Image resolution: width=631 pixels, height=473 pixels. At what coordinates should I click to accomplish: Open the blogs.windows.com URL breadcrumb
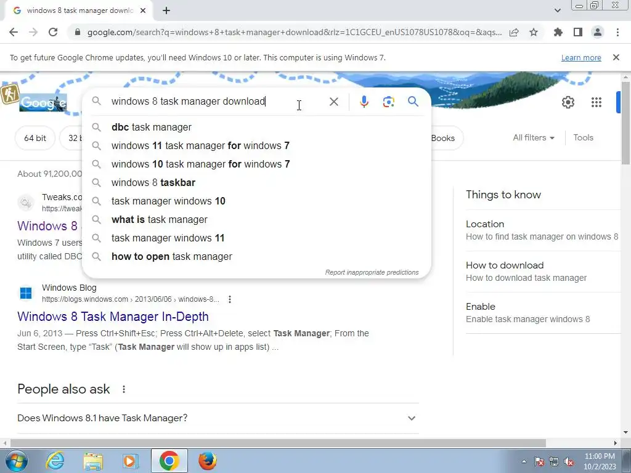point(131,299)
